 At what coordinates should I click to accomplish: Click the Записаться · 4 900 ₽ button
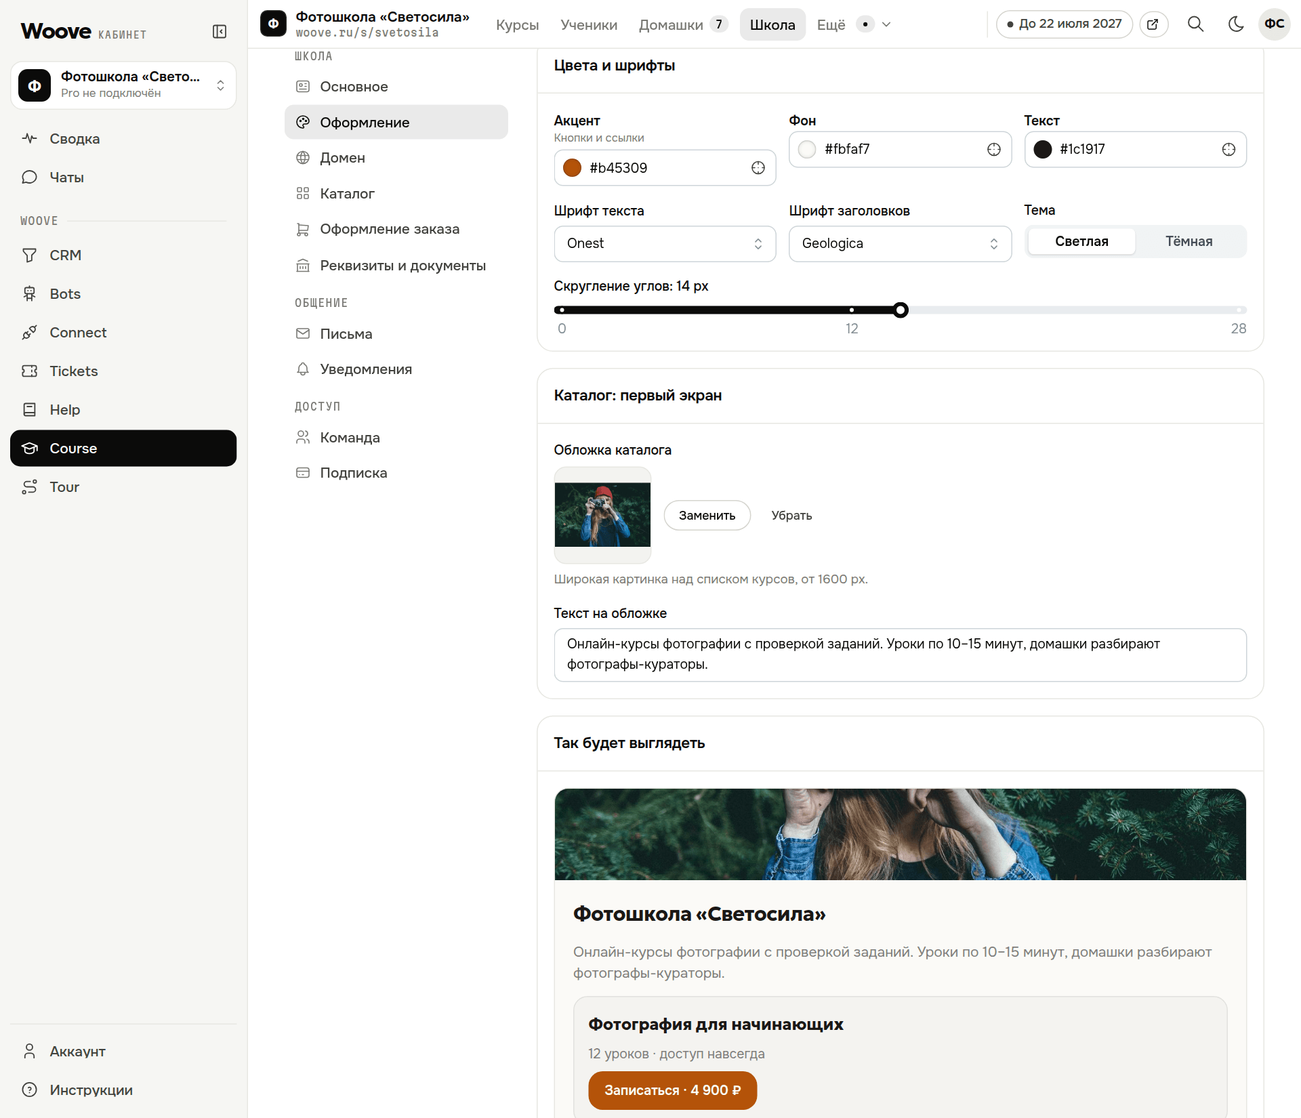tap(672, 1090)
